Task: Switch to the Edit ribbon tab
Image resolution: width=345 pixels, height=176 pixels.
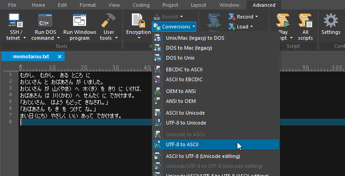Action: pos(62,5)
